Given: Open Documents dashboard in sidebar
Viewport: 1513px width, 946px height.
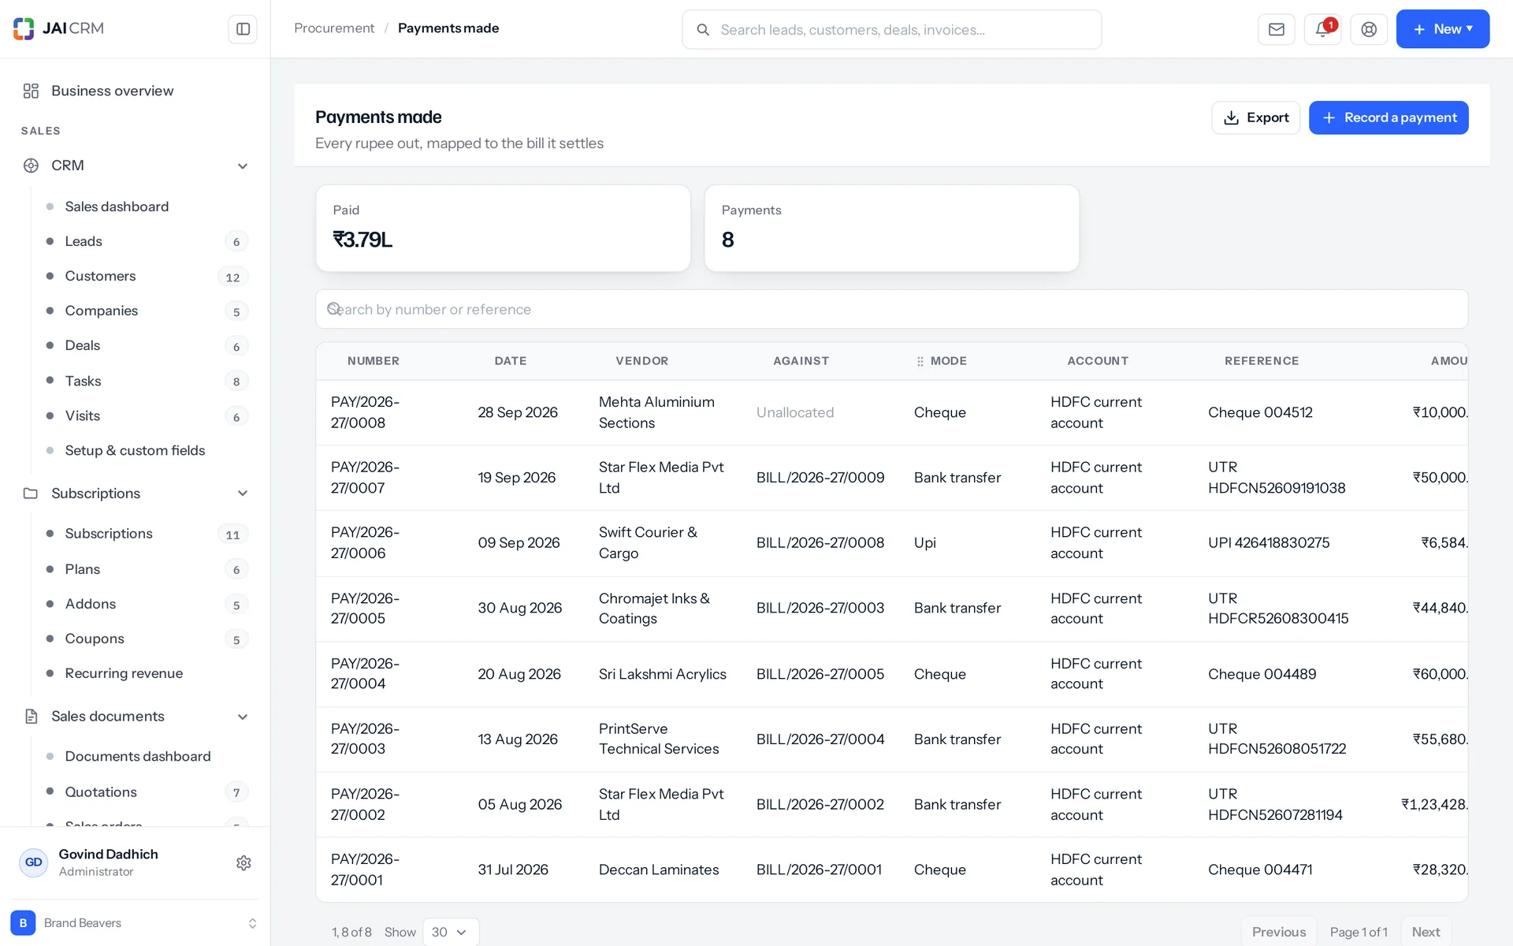Looking at the screenshot, I should (x=138, y=756).
